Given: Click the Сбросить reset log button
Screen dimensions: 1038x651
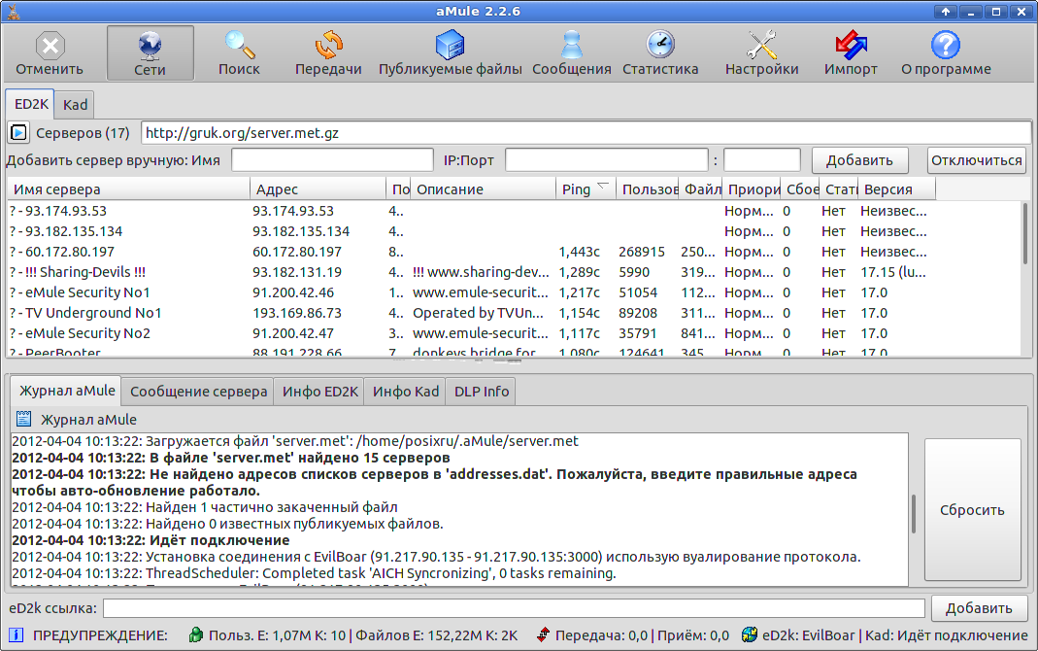Looking at the screenshot, I should [x=973, y=510].
